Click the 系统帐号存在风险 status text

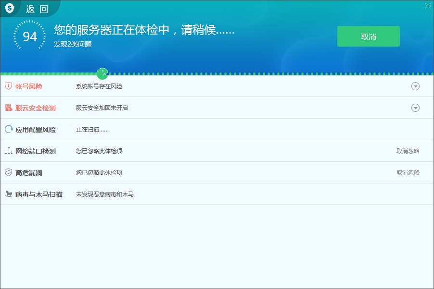99,86
